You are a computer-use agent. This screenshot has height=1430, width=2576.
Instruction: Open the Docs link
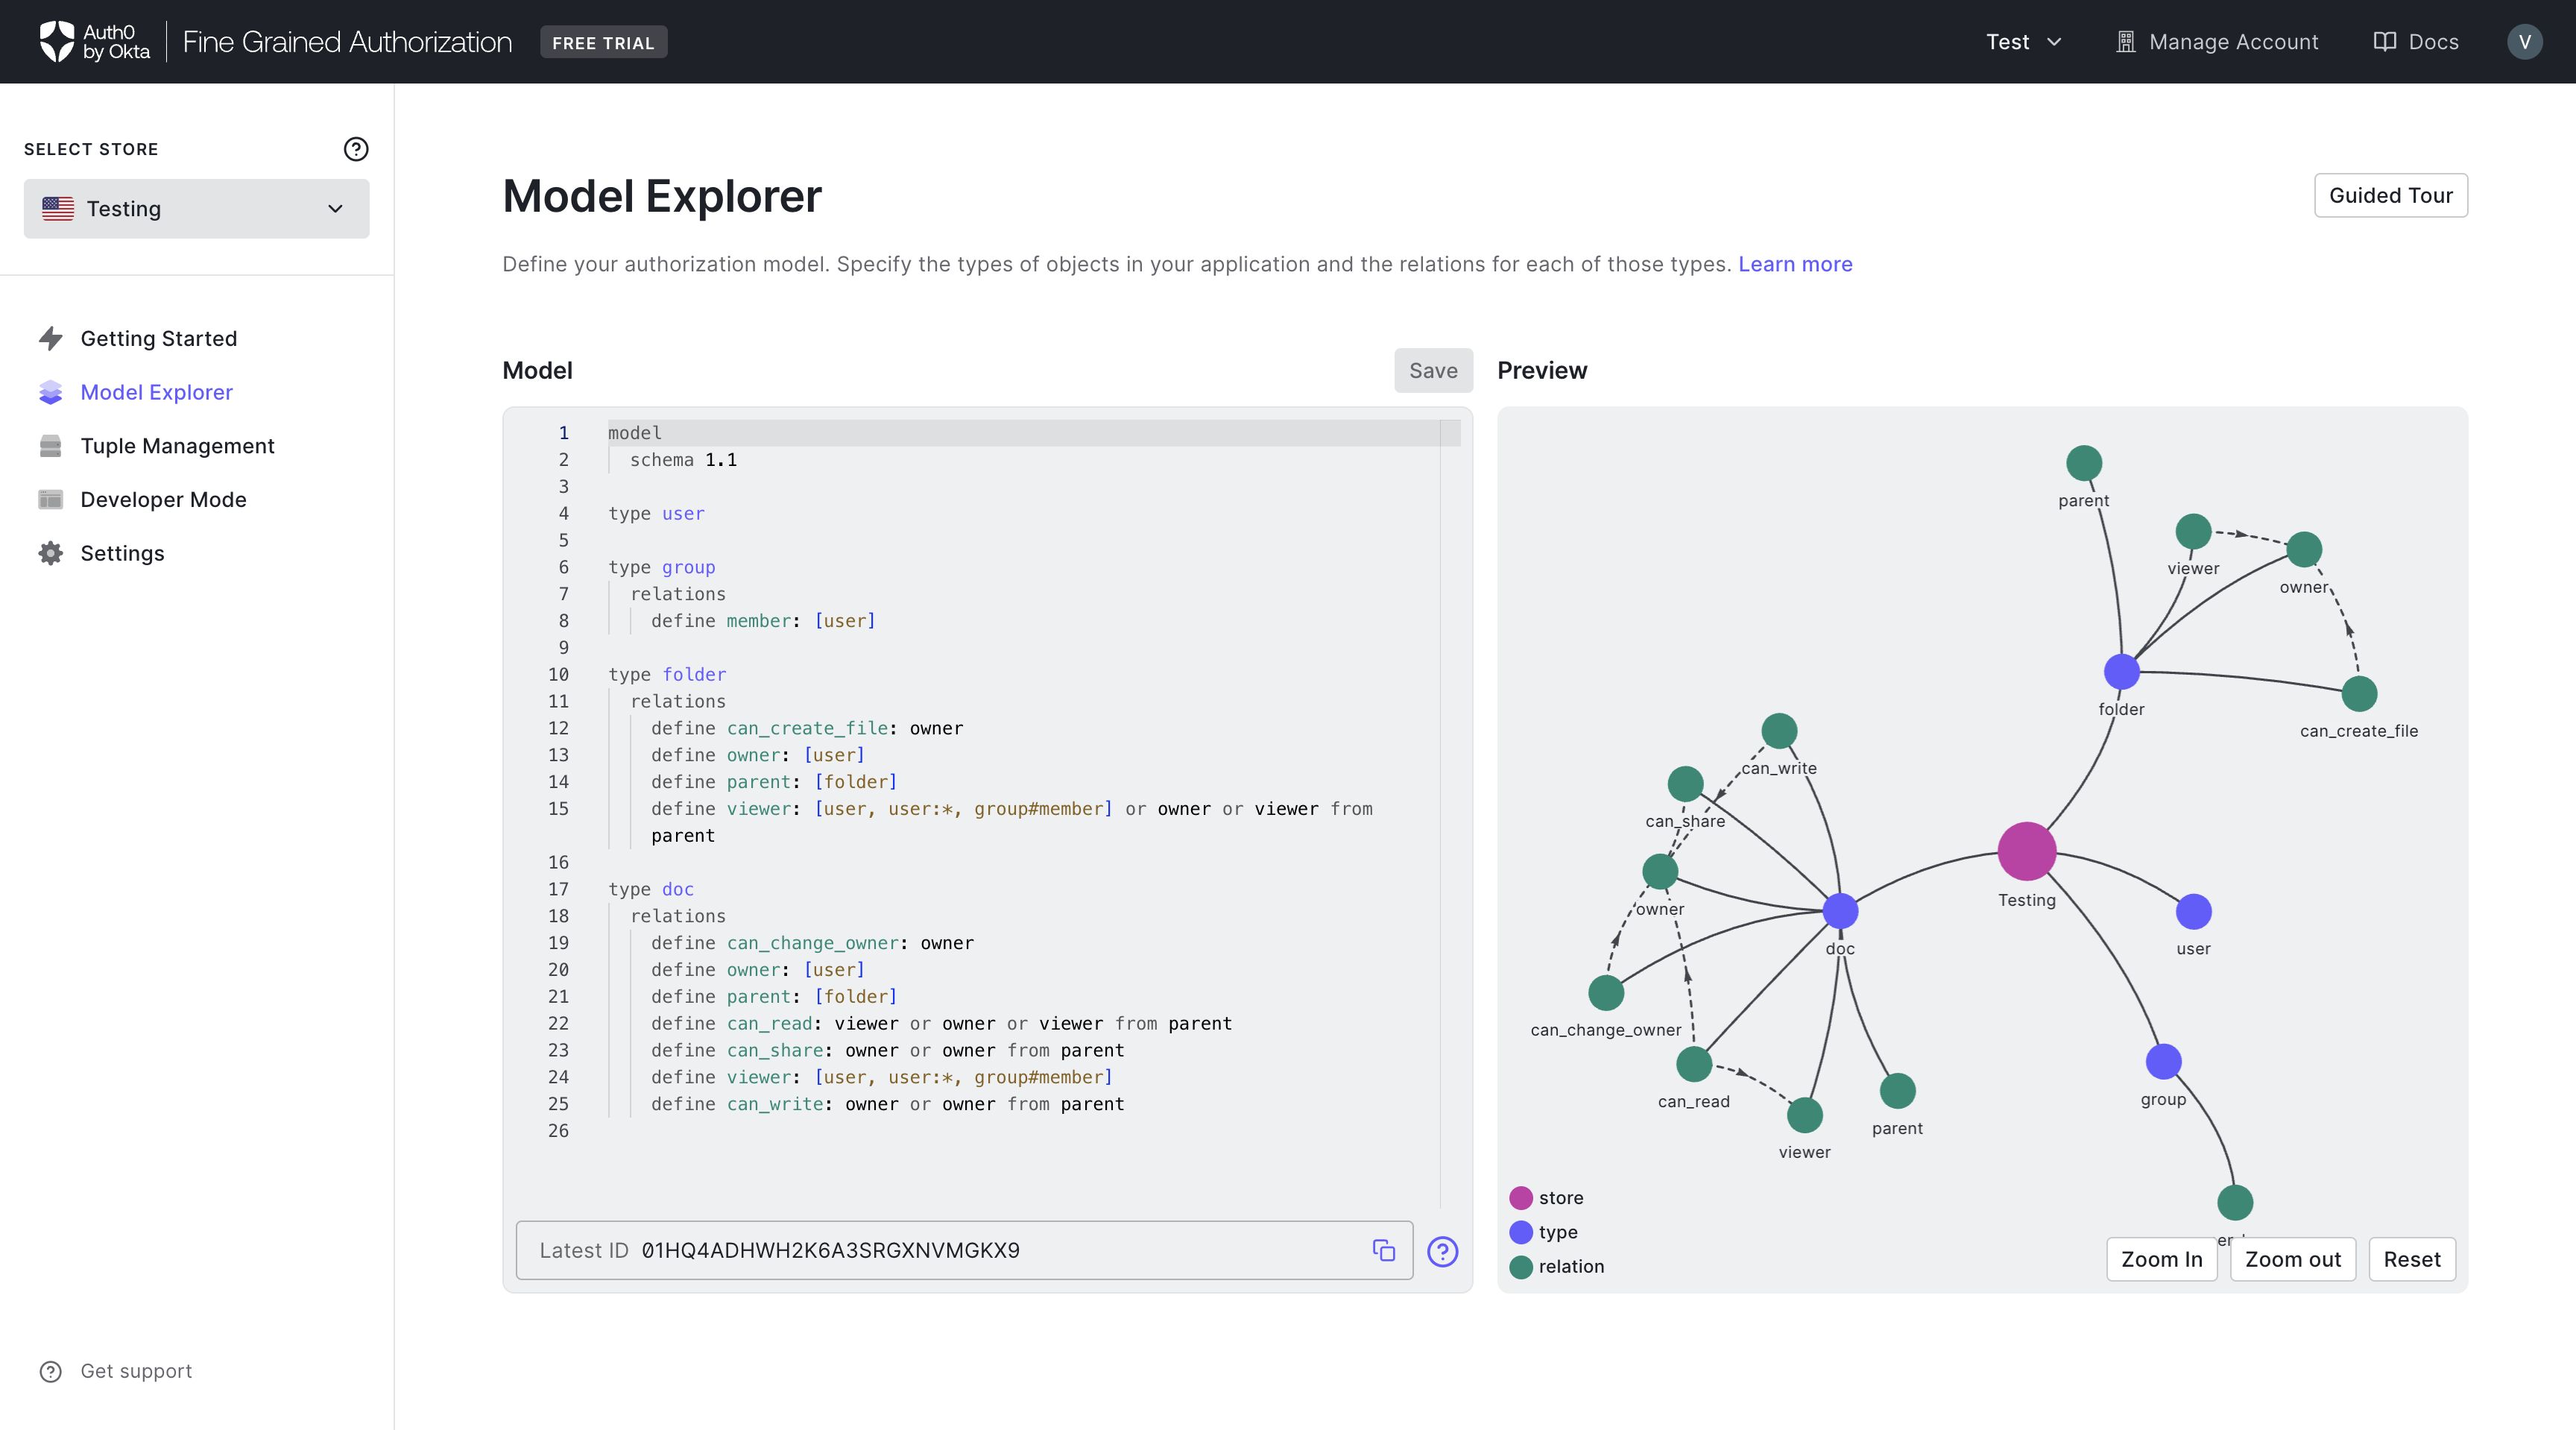[x=2415, y=42]
